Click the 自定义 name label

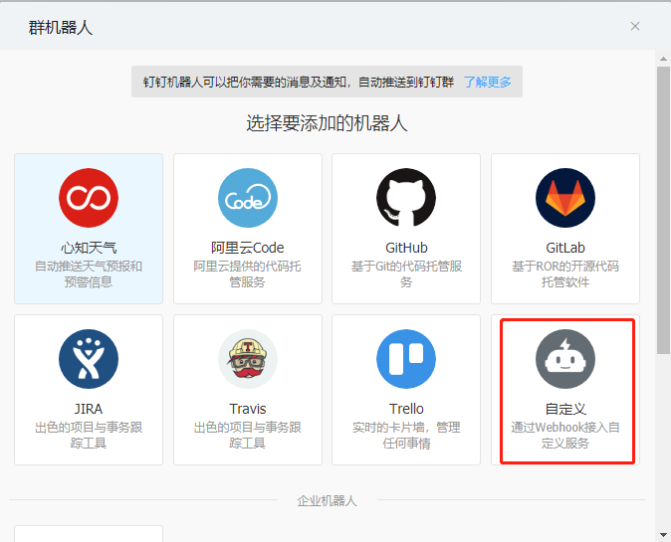pos(565,409)
